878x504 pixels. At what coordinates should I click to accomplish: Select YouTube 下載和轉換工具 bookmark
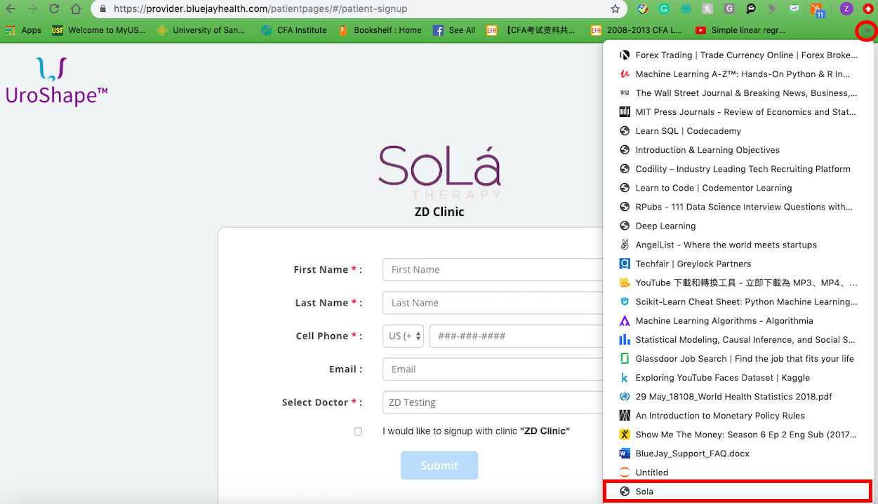738,282
